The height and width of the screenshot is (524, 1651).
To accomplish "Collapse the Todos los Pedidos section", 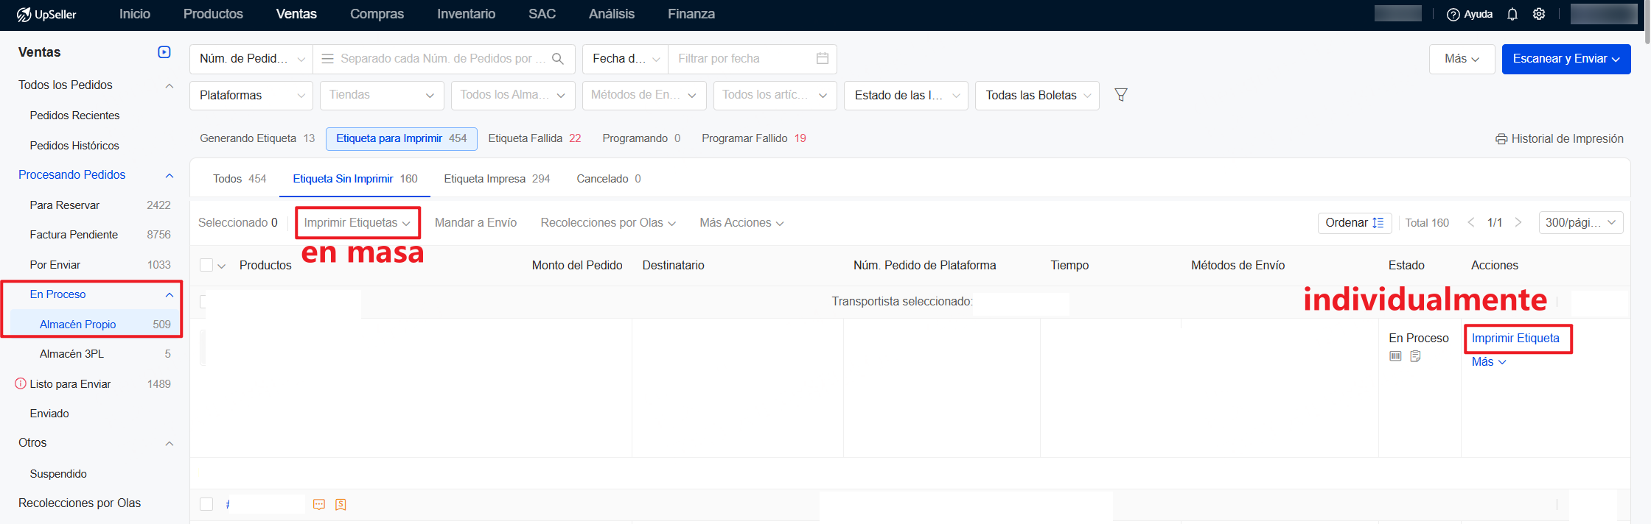I will coord(170,85).
